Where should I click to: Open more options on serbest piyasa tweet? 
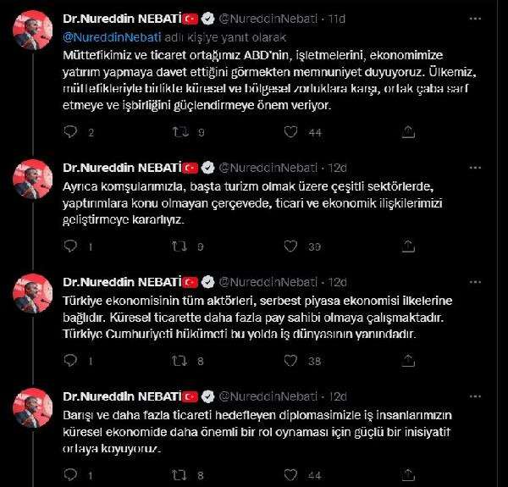point(475,282)
